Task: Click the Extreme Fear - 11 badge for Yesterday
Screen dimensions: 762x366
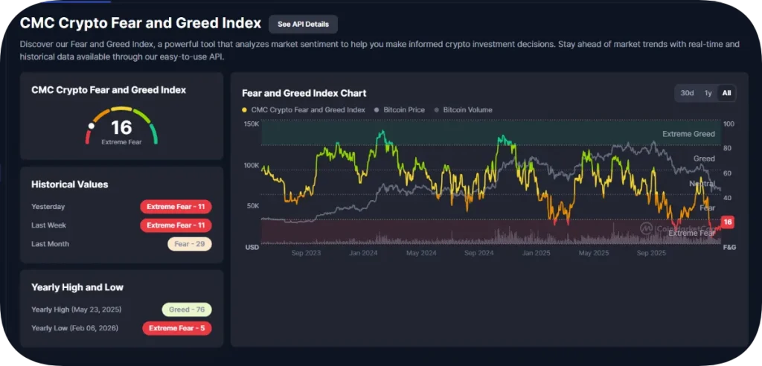Action: [x=176, y=207]
